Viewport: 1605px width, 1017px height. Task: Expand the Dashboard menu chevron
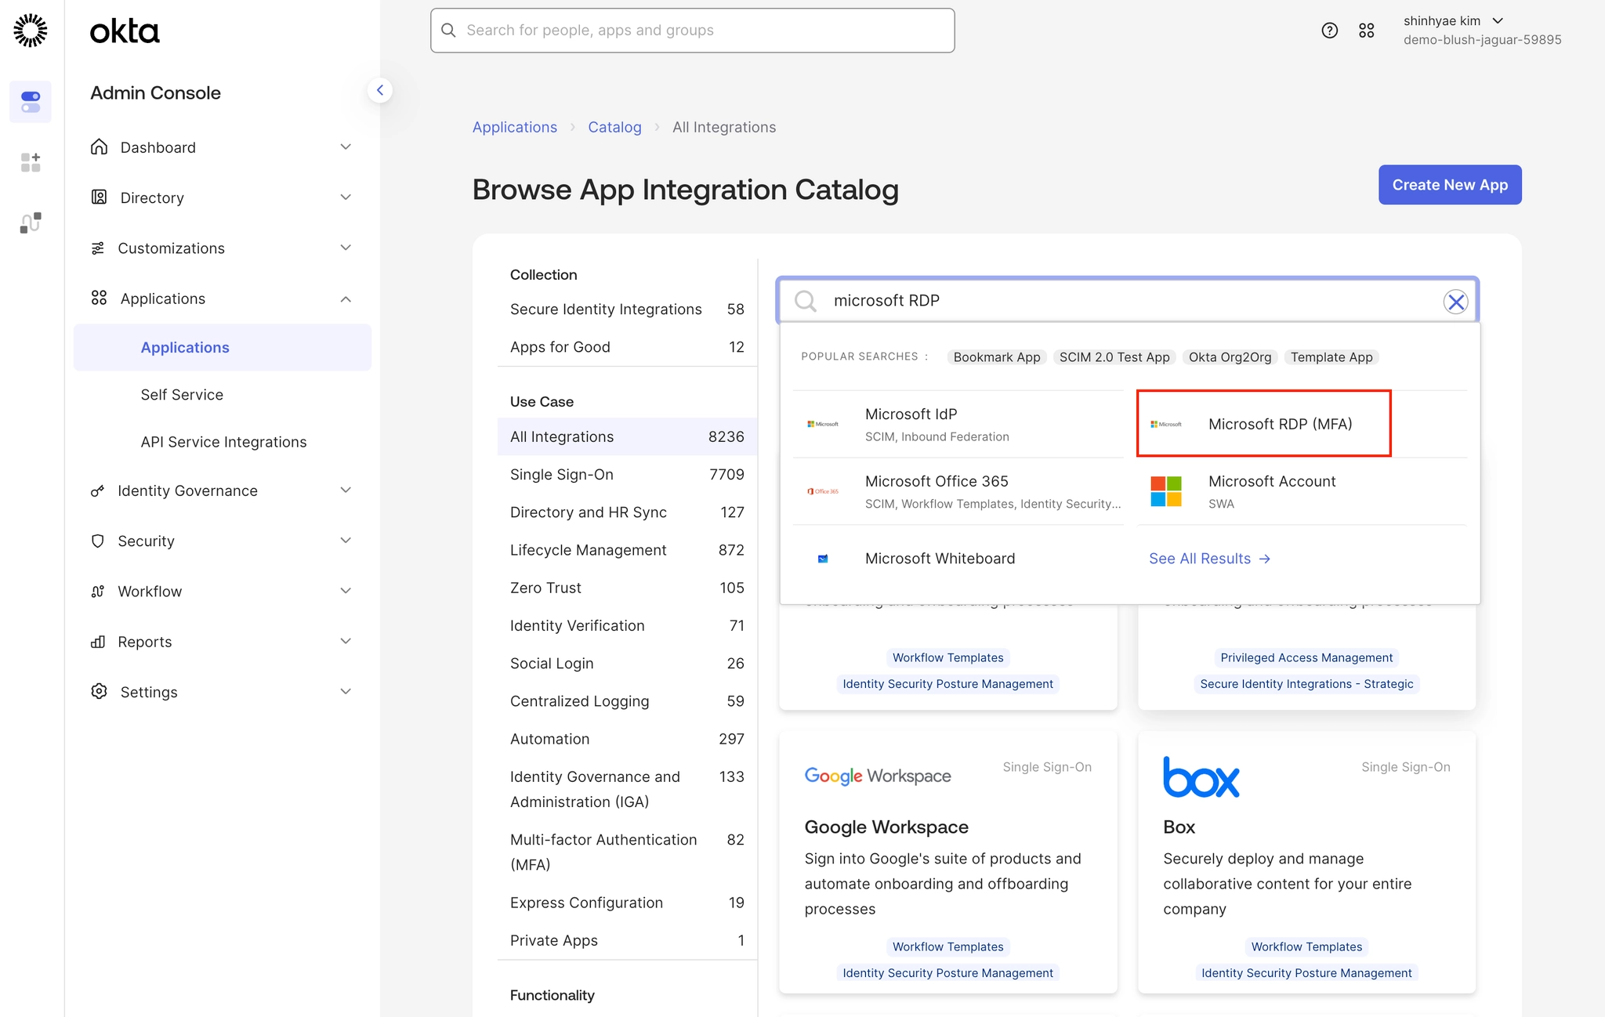(346, 147)
